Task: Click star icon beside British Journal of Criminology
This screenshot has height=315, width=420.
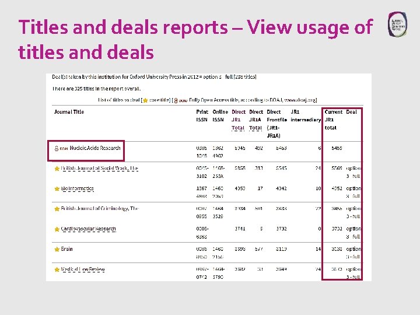Action: click(57, 209)
